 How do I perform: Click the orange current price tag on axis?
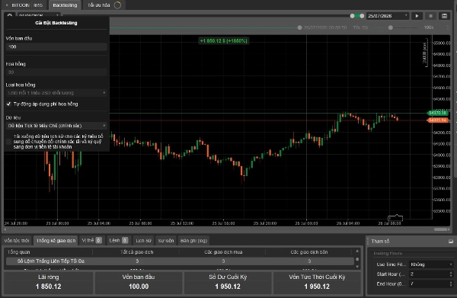pos(437,120)
